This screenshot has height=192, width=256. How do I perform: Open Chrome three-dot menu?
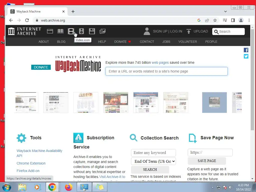coord(249,20)
